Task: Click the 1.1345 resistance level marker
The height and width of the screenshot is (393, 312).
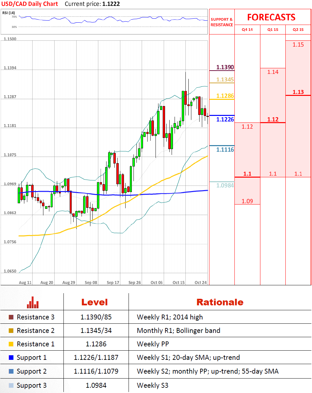Action: pyautogui.click(x=225, y=79)
